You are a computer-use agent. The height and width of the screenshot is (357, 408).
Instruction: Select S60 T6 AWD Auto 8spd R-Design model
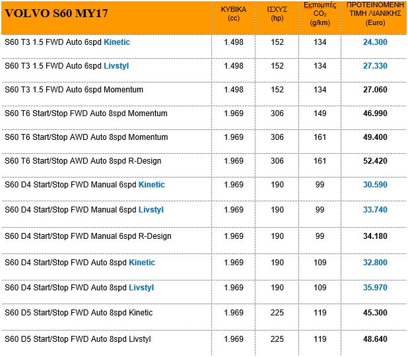(x=83, y=161)
